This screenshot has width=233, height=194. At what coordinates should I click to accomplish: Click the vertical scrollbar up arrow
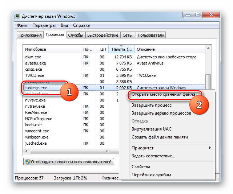[x=208, y=49]
